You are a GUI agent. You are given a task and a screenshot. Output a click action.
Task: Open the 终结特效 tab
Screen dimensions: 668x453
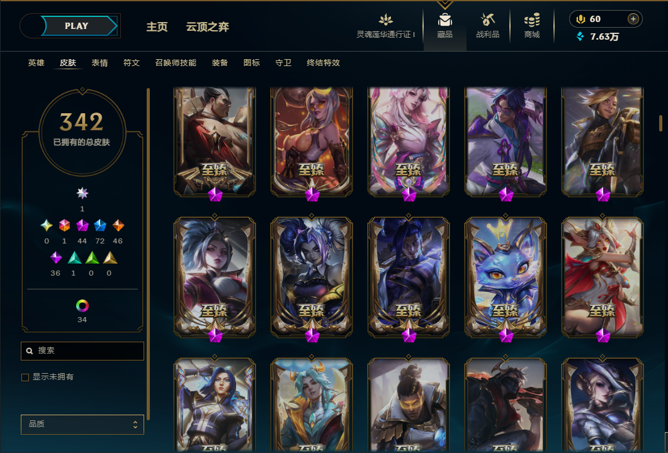[324, 62]
